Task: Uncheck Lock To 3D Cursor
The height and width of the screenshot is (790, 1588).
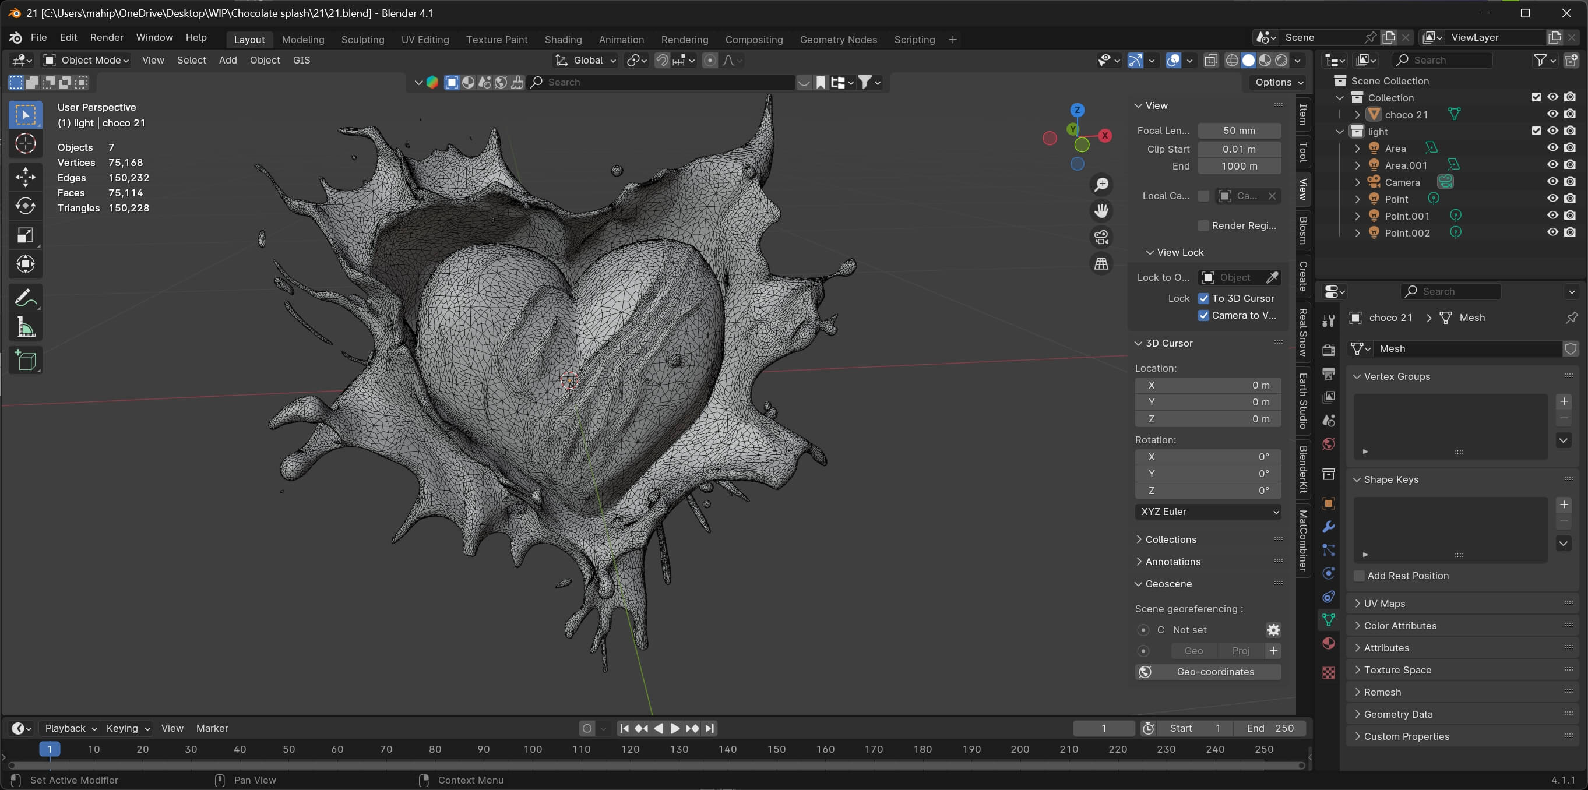Action: click(1203, 298)
